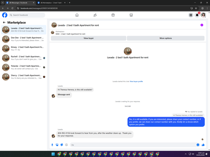
Task: Open the account profile picture menu
Action: pyautogui.click(x=203, y=15)
